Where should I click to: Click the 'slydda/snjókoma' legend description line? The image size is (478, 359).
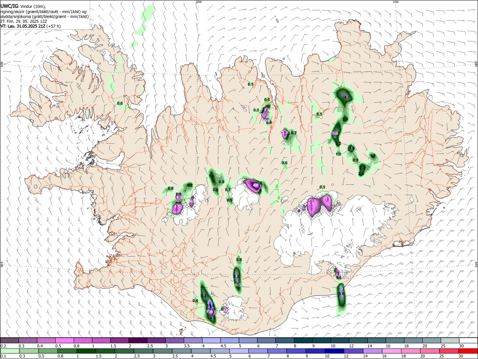(44, 16)
